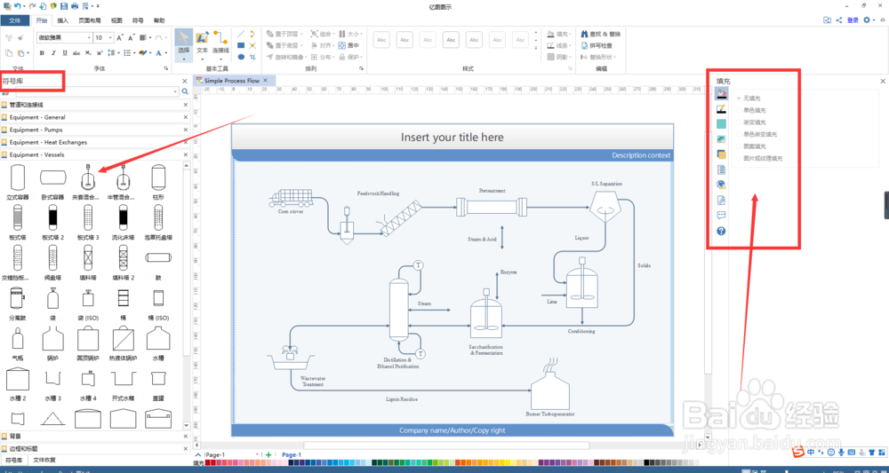Click 查找 & 替换 find and replace
The width and height of the screenshot is (889, 473).
point(600,34)
